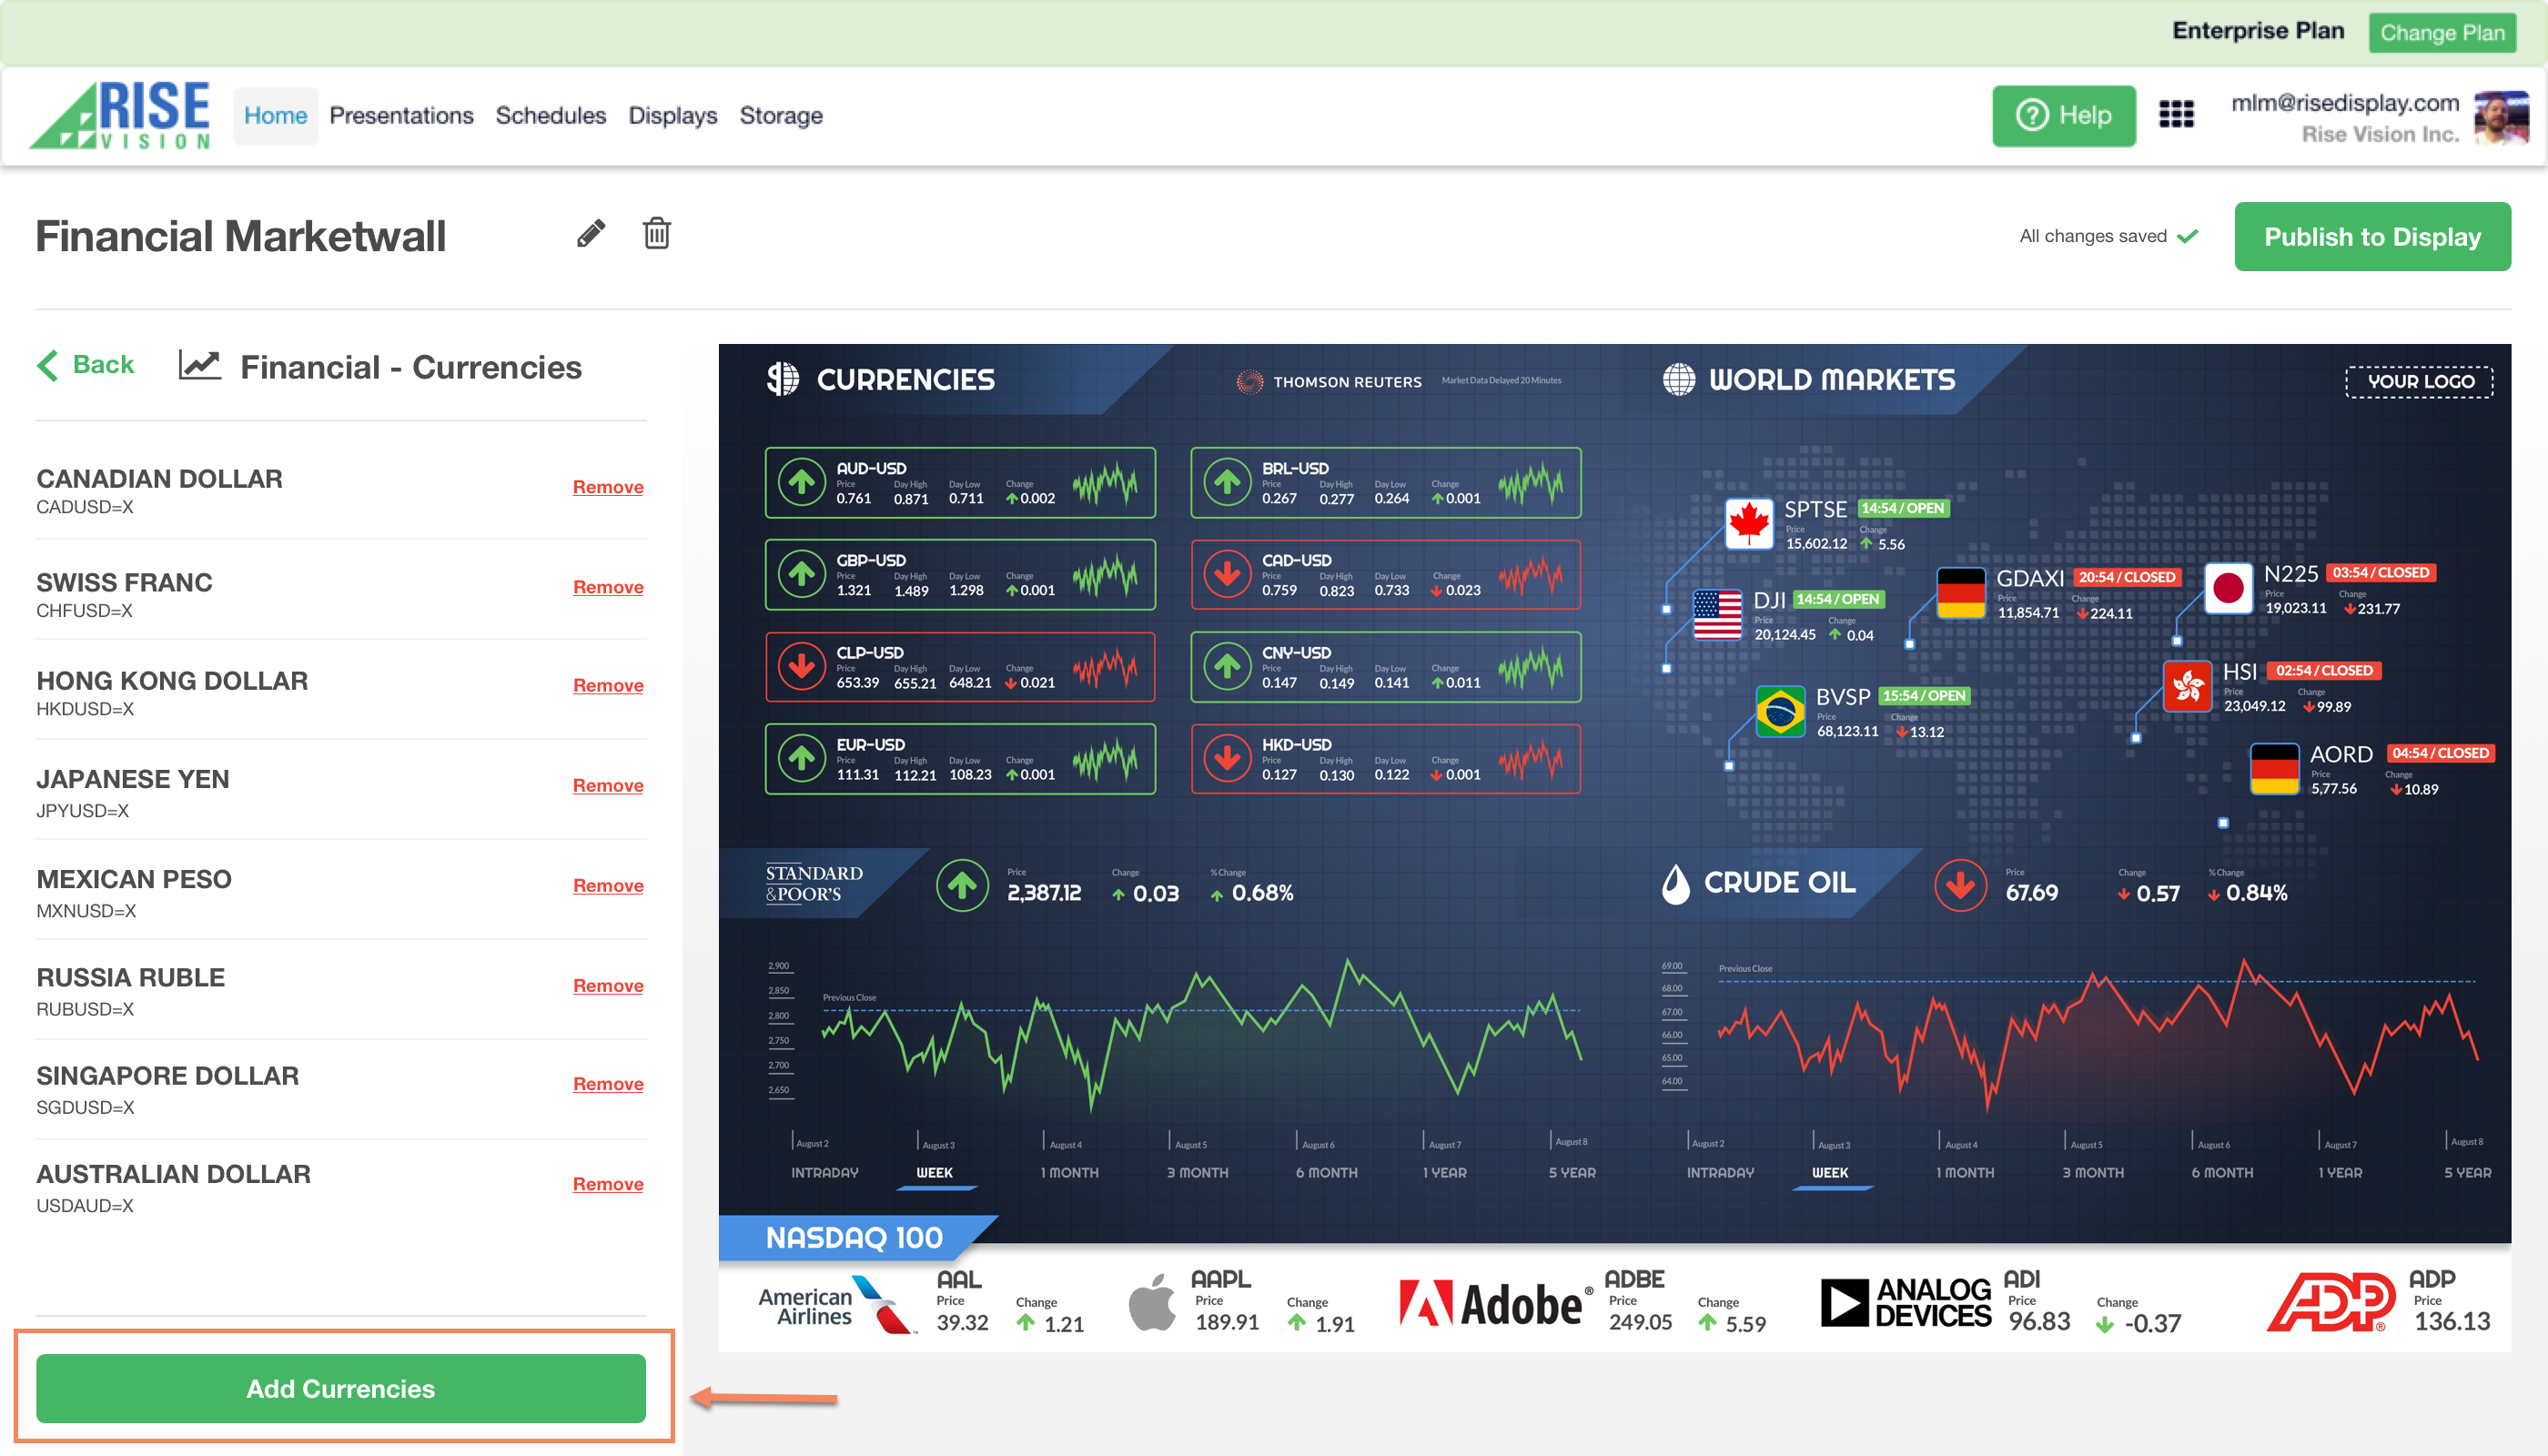The height and width of the screenshot is (1456, 2548).
Task: Click the pencil edit name icon
Action: click(591, 234)
